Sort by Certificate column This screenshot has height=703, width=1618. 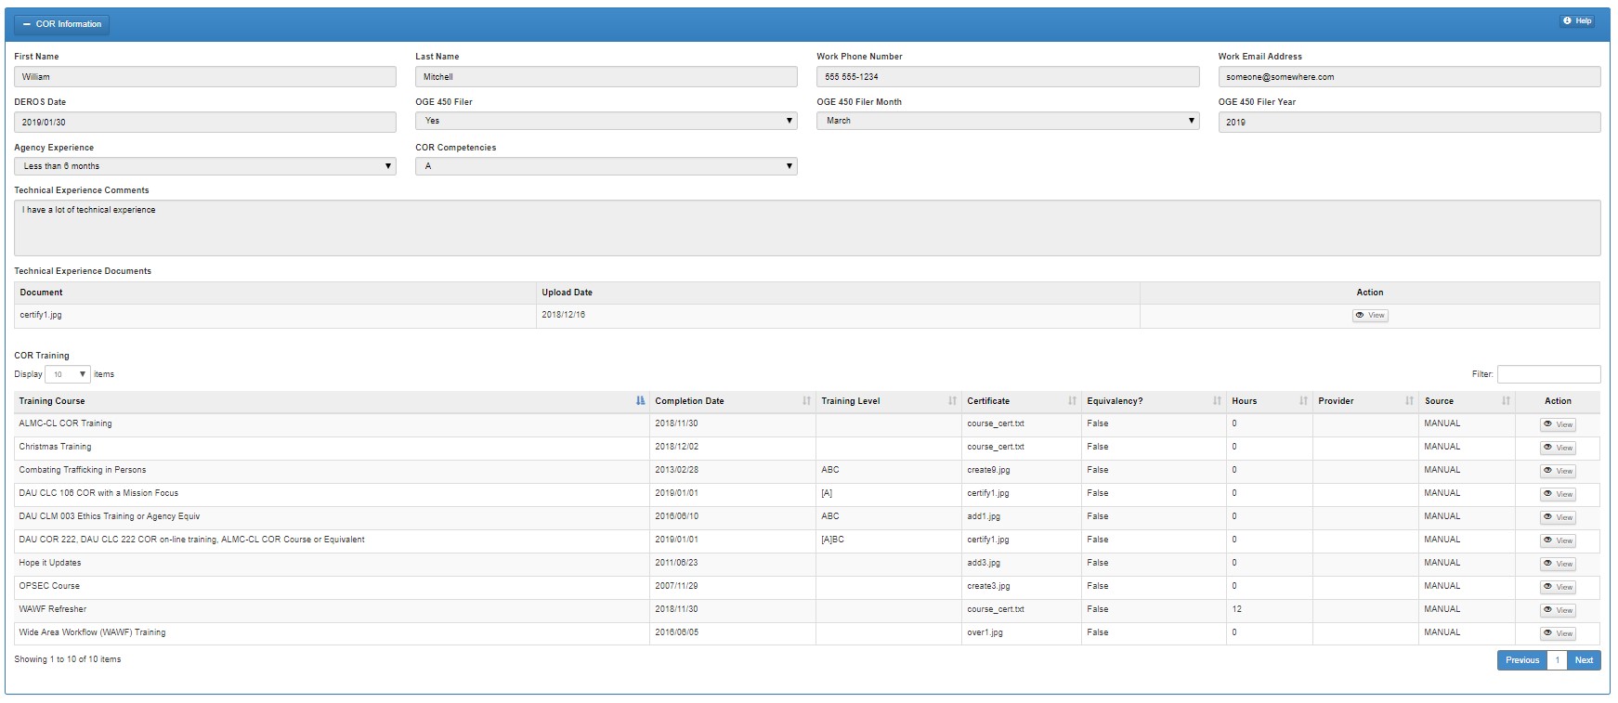click(x=1022, y=401)
